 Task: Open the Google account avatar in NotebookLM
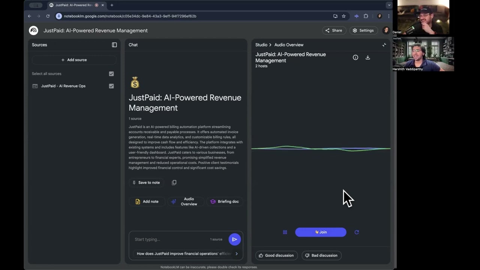(385, 30)
